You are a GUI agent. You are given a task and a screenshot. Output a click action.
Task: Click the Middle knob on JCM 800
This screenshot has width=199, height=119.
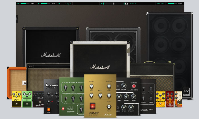[100, 95]
